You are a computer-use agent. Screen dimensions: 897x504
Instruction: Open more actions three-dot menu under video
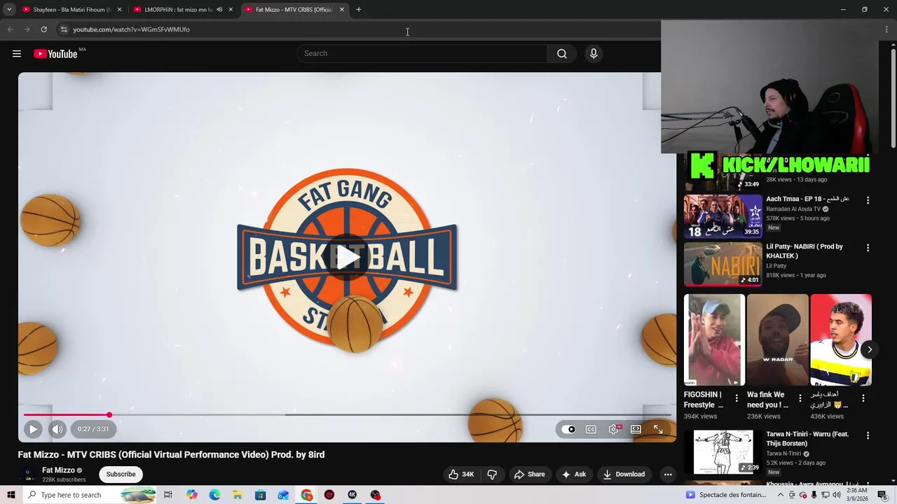668,474
